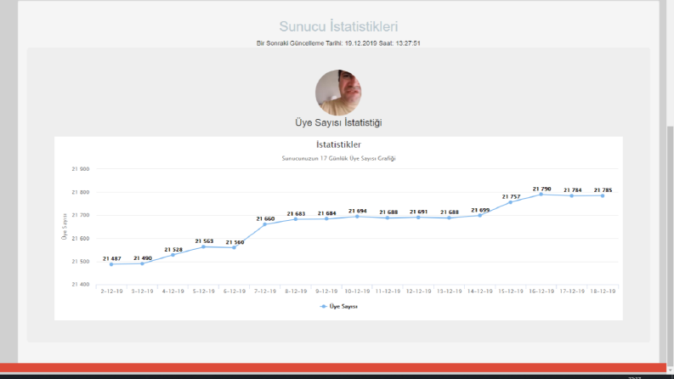
Task: Select the 21 699 data point
Action: (480, 215)
